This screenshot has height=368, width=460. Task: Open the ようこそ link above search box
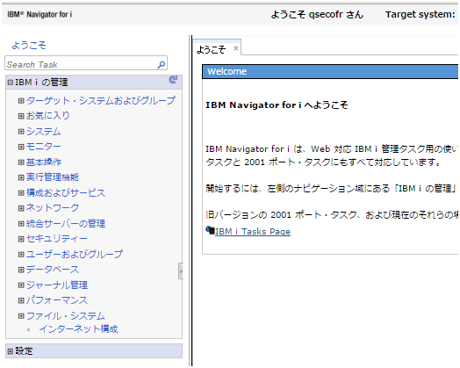pos(29,45)
